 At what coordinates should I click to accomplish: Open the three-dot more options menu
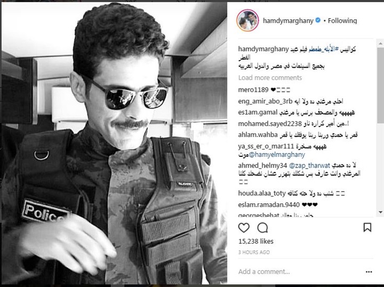(369, 272)
